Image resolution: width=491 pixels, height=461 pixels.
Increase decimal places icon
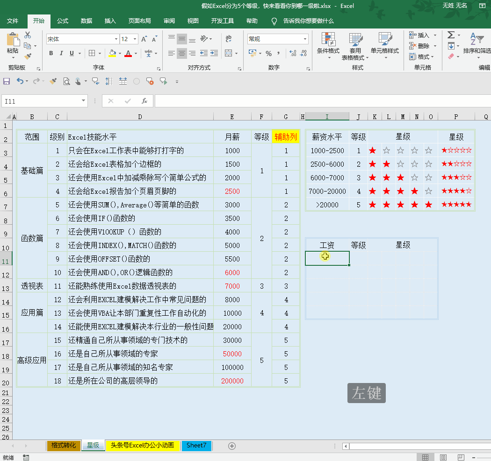click(293, 54)
